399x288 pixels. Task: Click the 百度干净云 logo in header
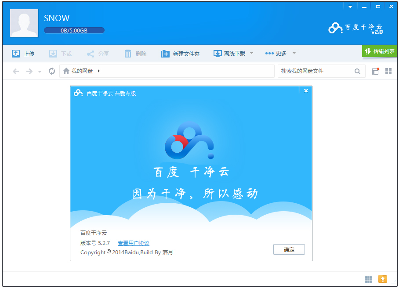tap(355, 28)
